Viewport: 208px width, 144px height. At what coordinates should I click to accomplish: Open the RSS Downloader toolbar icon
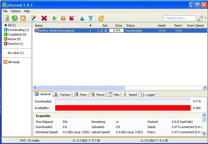point(23,18)
